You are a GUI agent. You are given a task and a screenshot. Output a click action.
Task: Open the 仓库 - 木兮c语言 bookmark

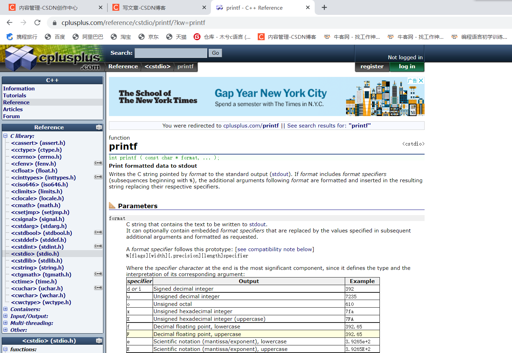pos(222,37)
